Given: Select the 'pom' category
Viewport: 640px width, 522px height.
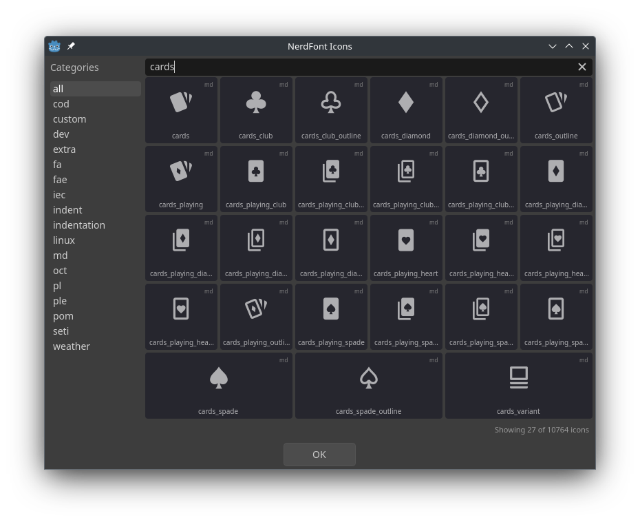Looking at the screenshot, I should (96, 315).
